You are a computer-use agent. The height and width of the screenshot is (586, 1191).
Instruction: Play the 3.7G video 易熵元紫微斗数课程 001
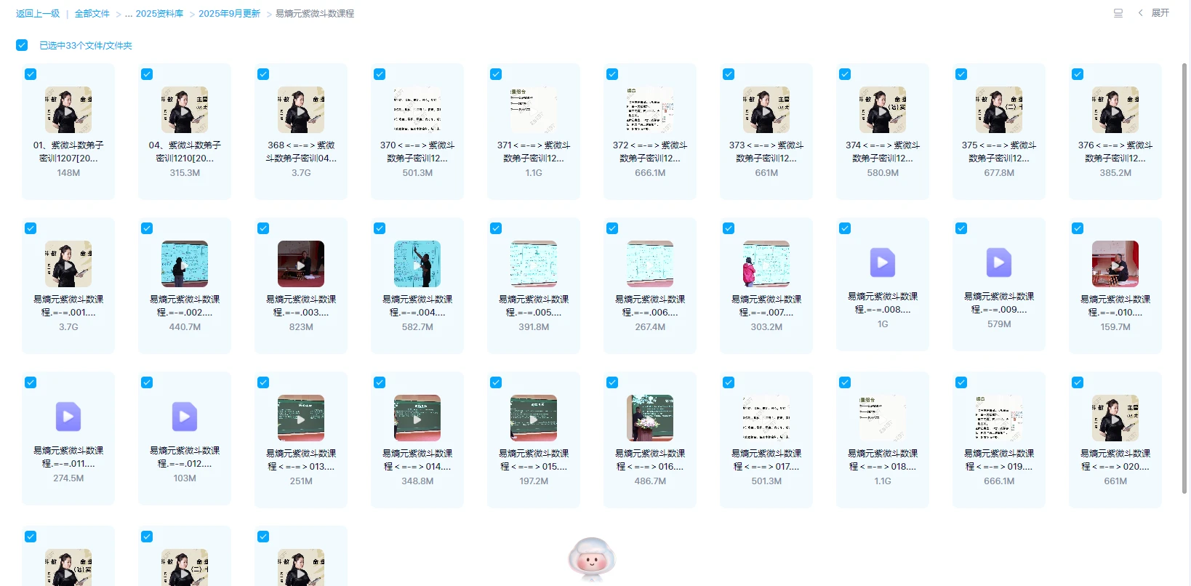[68, 264]
